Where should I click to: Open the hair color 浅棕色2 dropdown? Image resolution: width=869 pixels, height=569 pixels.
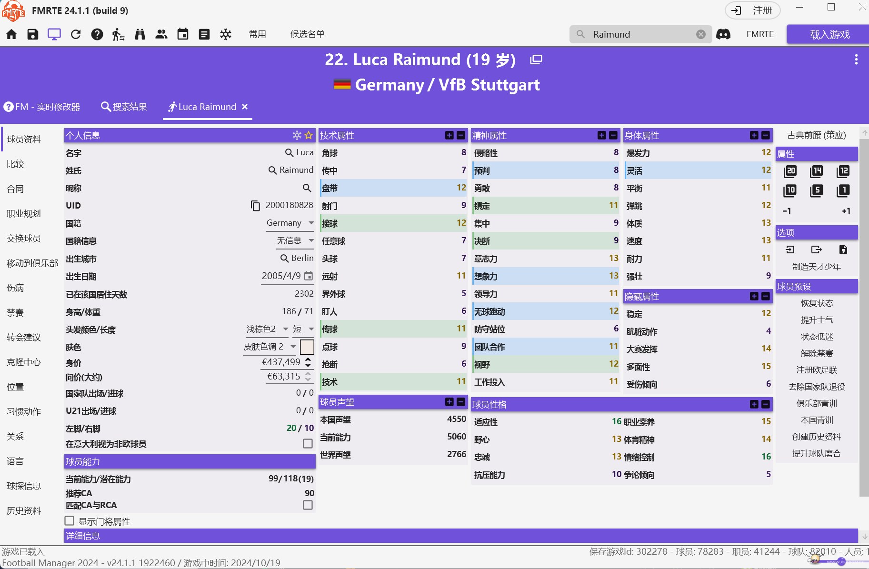click(x=268, y=329)
